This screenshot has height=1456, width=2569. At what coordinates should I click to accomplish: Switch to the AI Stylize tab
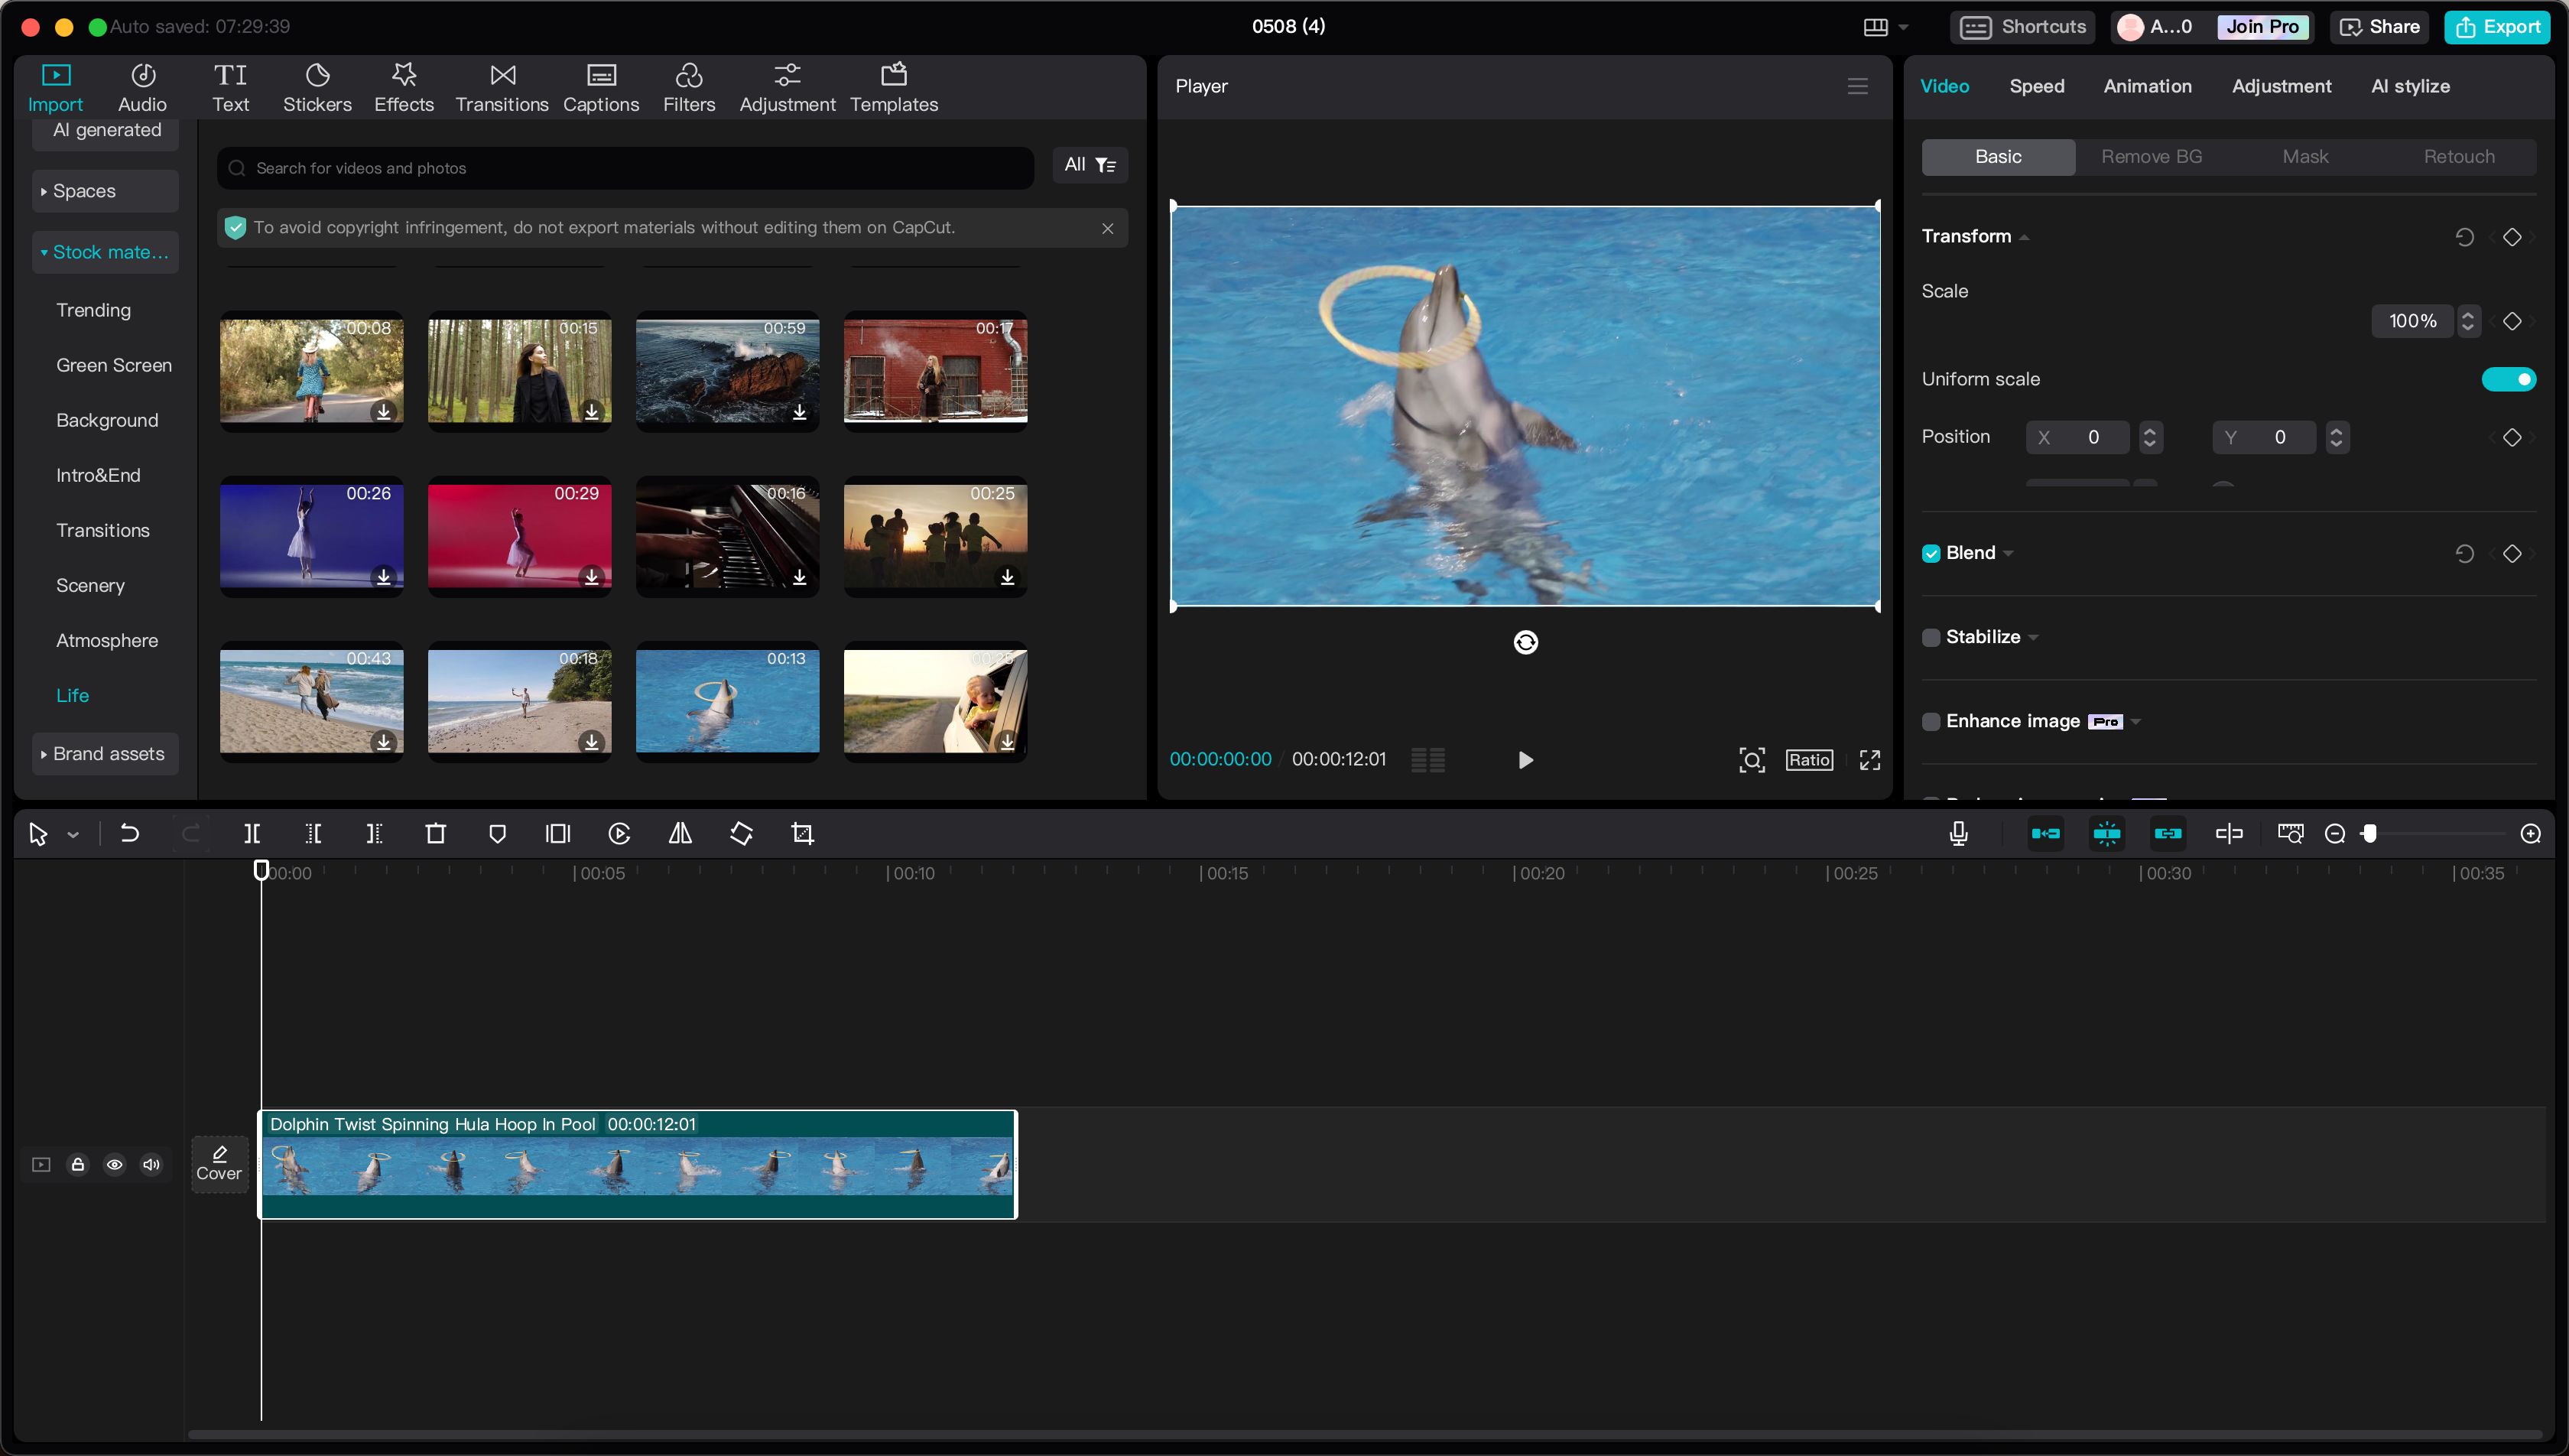pyautogui.click(x=2408, y=85)
